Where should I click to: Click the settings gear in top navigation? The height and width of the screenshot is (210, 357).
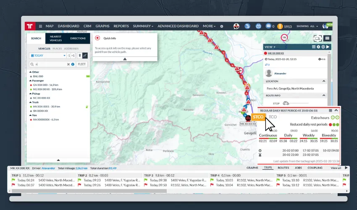(221, 26)
